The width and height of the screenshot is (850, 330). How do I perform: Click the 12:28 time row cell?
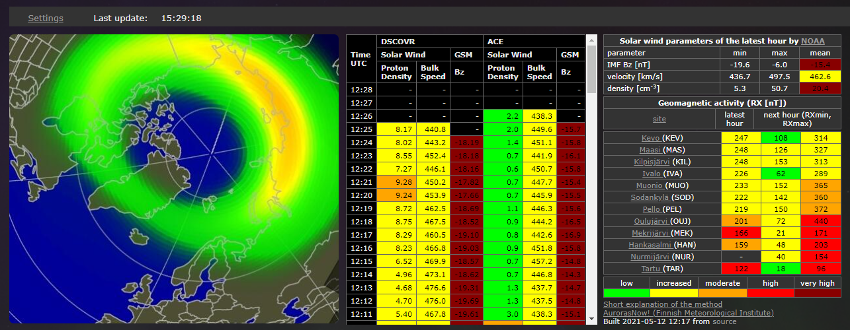coord(361,90)
